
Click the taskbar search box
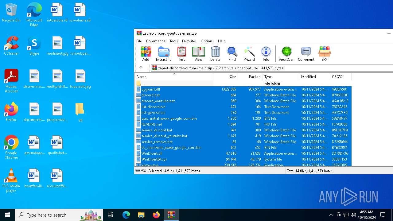point(59,215)
